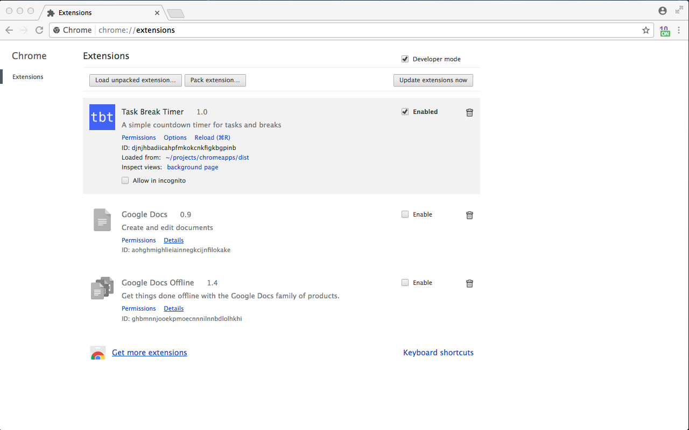Click the Reload link for Task Break Timer
689x430 pixels.
coord(213,138)
